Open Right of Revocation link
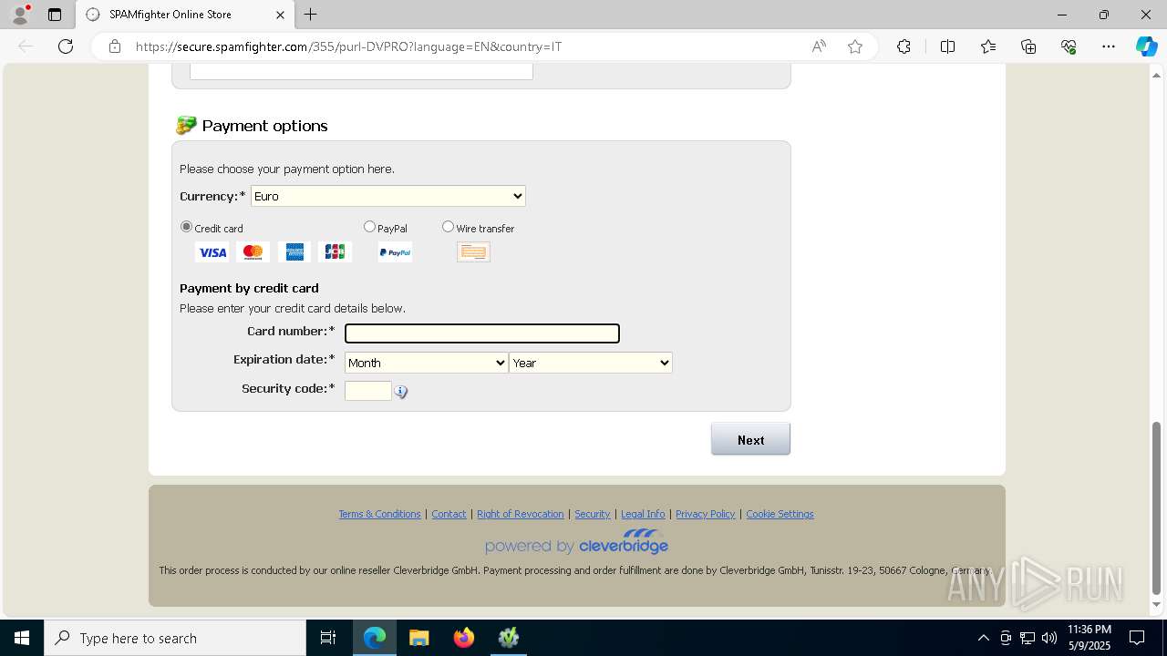 point(520,514)
